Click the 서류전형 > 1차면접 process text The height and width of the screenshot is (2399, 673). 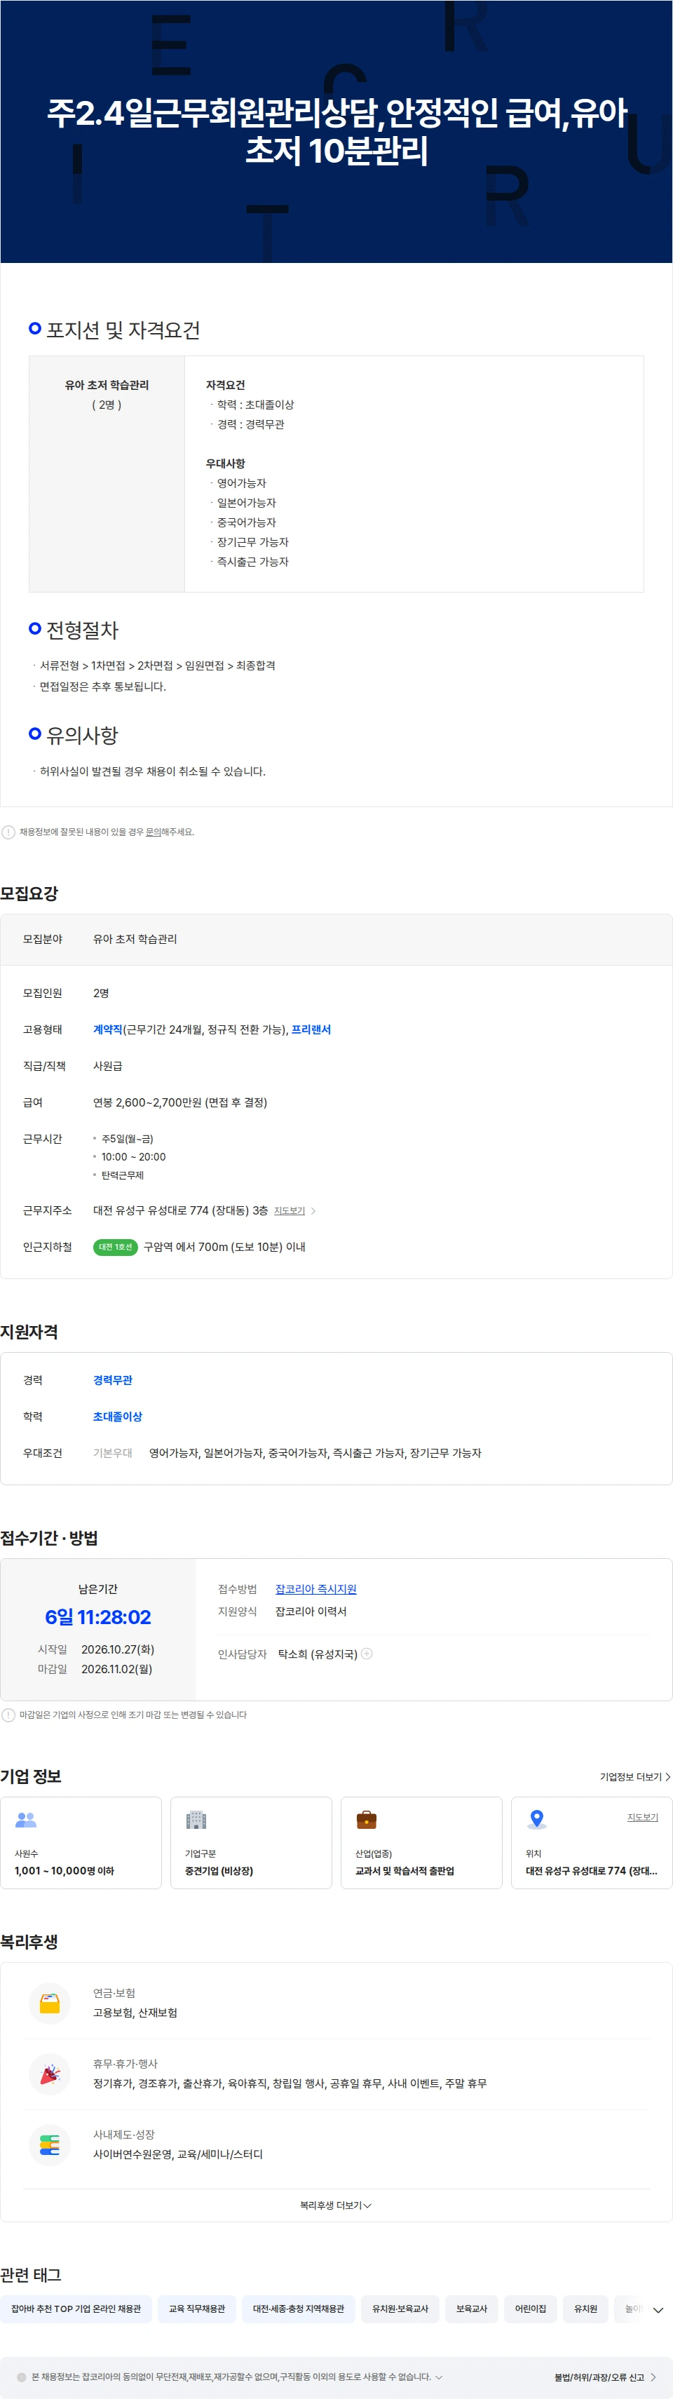click(x=157, y=665)
